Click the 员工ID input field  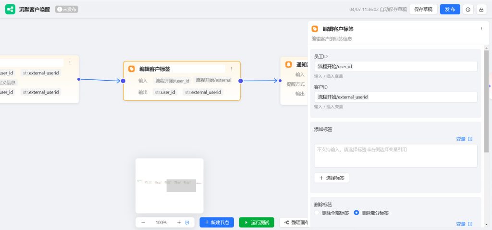point(396,67)
